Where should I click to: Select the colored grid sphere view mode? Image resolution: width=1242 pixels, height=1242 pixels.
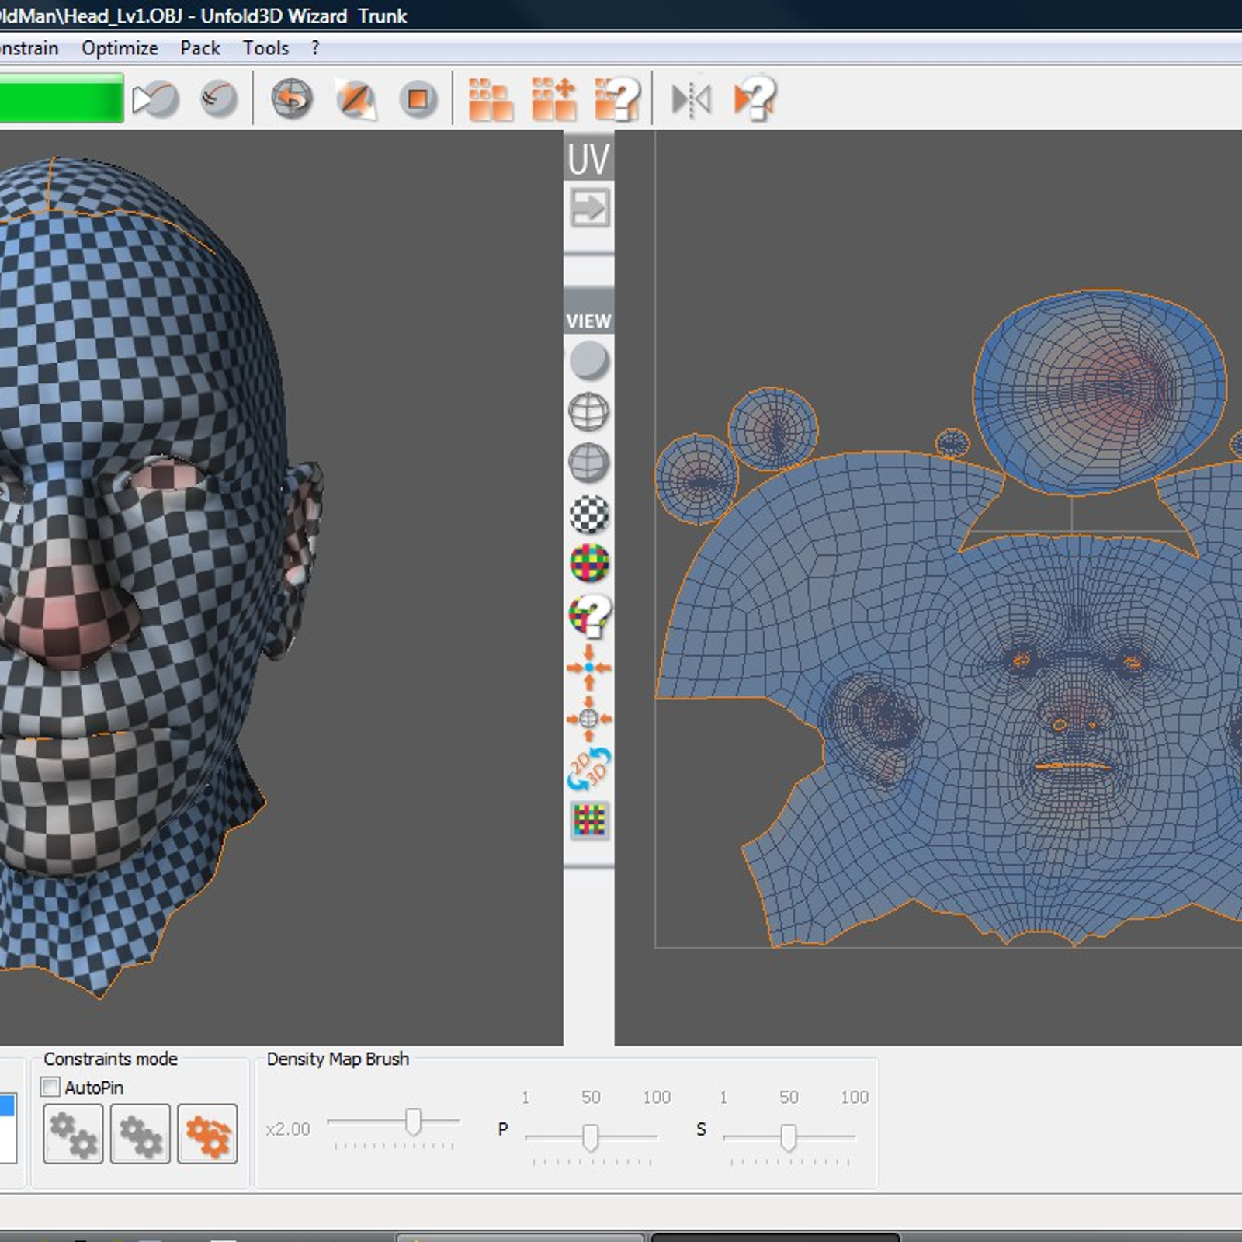click(x=589, y=564)
